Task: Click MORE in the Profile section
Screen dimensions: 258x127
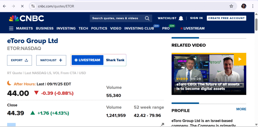Action: click(x=241, y=109)
